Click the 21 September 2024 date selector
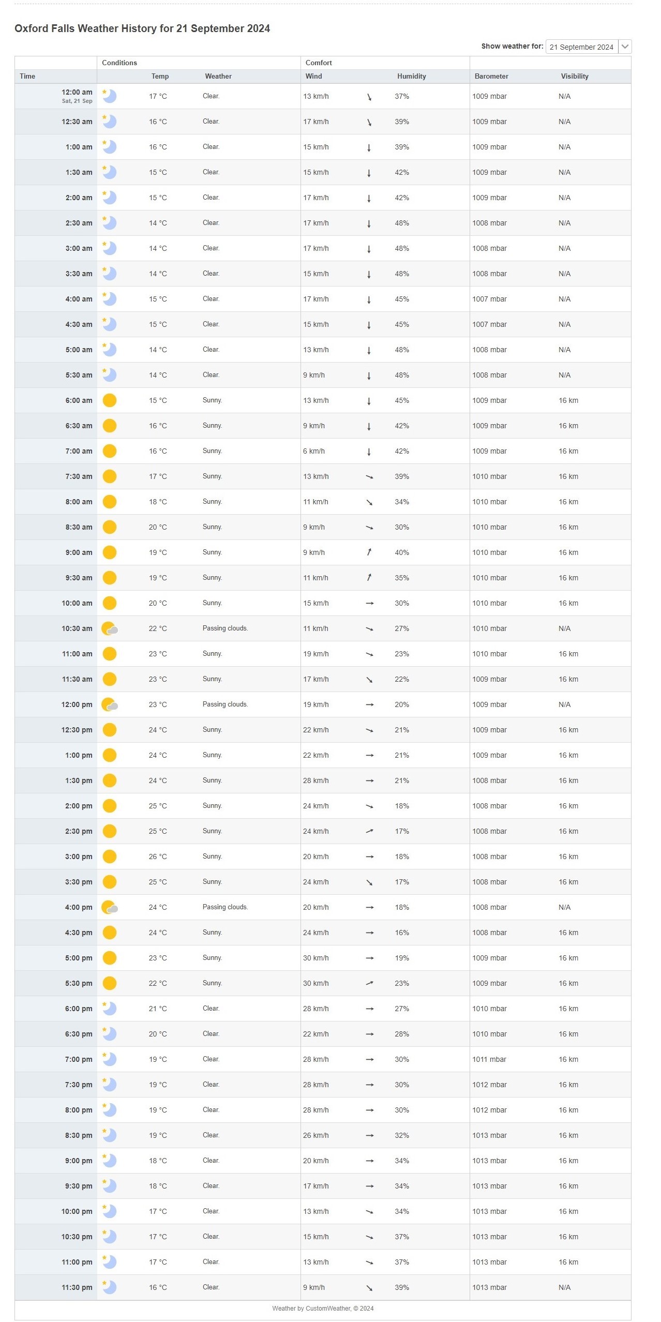 click(581, 47)
